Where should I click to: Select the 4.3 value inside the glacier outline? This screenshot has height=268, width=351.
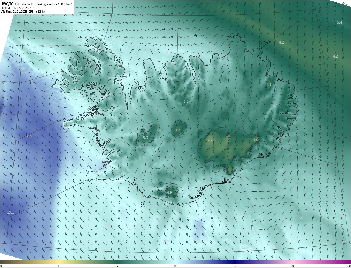[x=178, y=130]
